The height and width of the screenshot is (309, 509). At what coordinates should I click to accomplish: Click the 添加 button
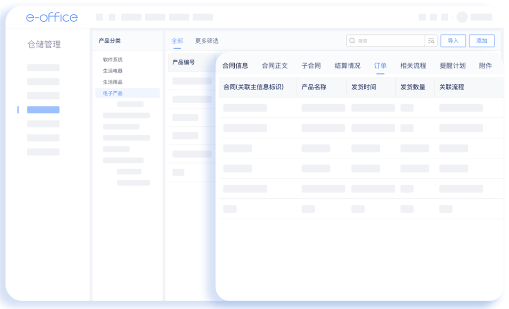tap(482, 41)
